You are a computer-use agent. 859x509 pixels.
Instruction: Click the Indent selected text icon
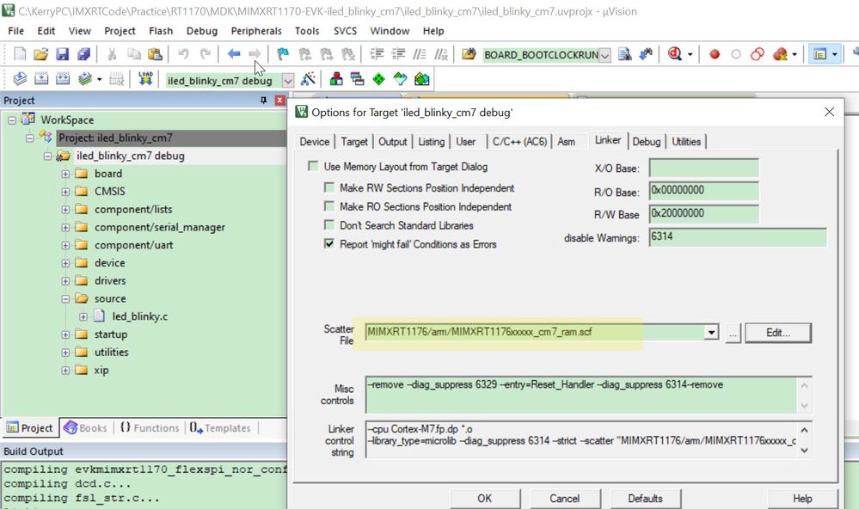[x=377, y=54]
